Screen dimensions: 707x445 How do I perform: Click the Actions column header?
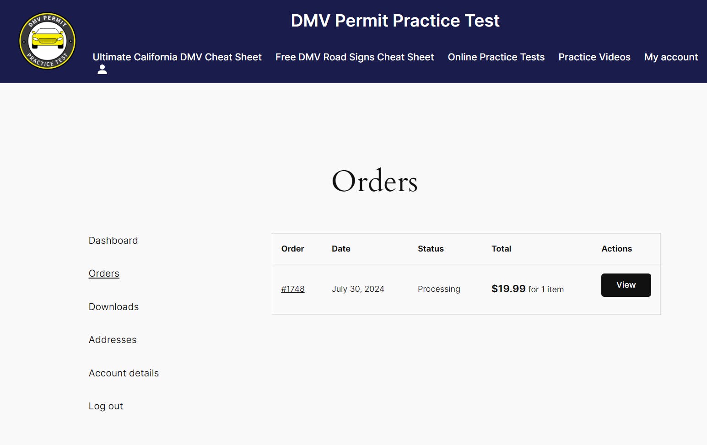click(x=616, y=249)
